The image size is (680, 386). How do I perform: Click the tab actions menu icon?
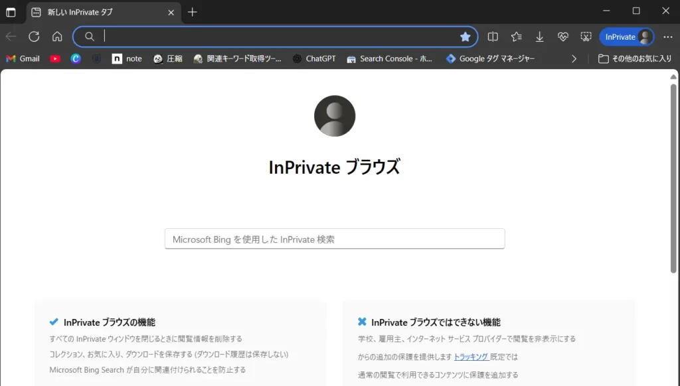(x=11, y=11)
